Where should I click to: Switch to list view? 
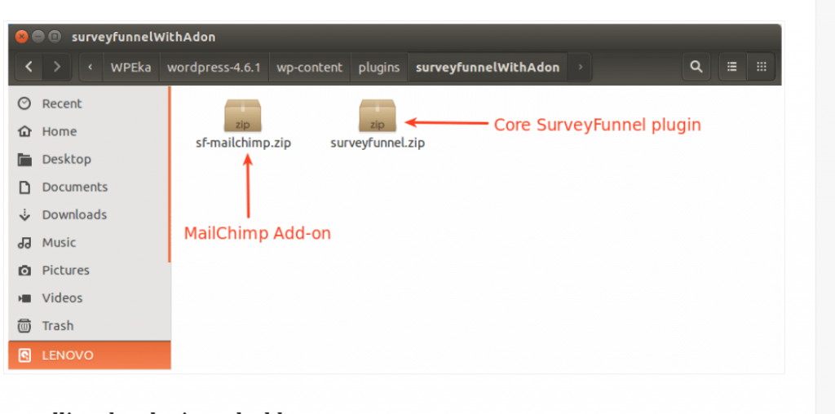[732, 67]
